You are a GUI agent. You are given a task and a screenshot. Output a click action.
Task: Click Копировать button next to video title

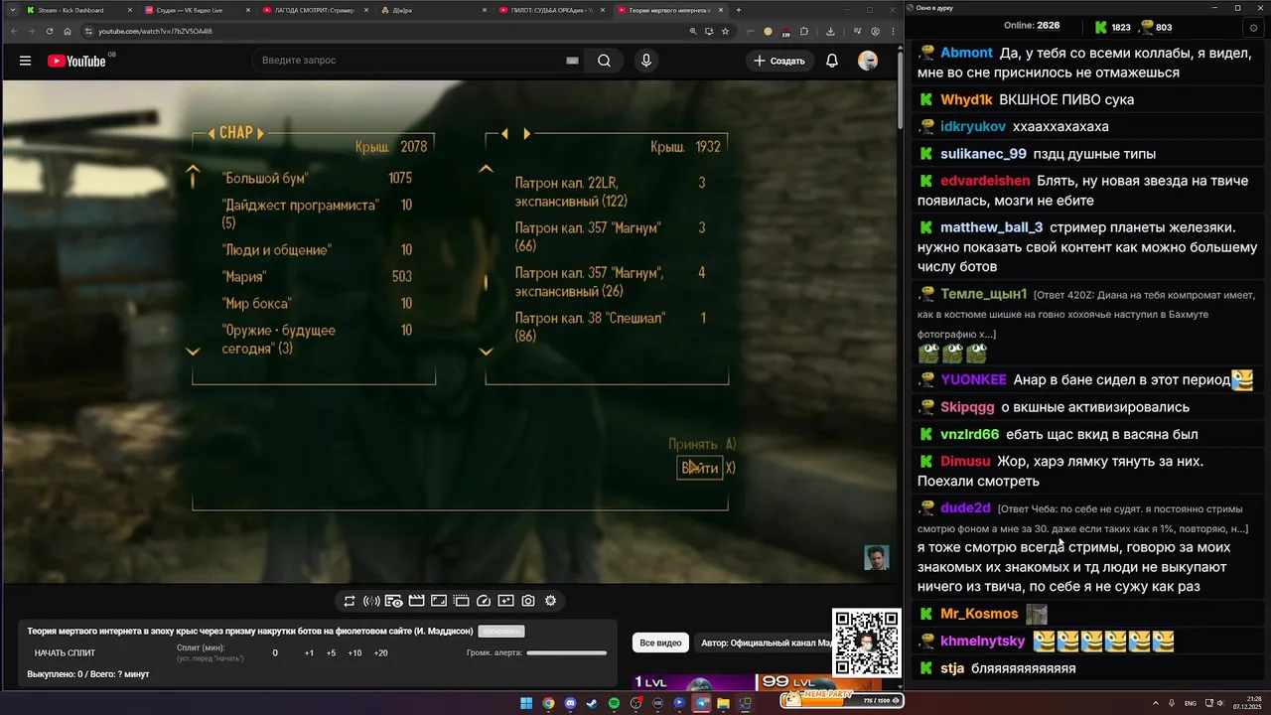point(500,631)
